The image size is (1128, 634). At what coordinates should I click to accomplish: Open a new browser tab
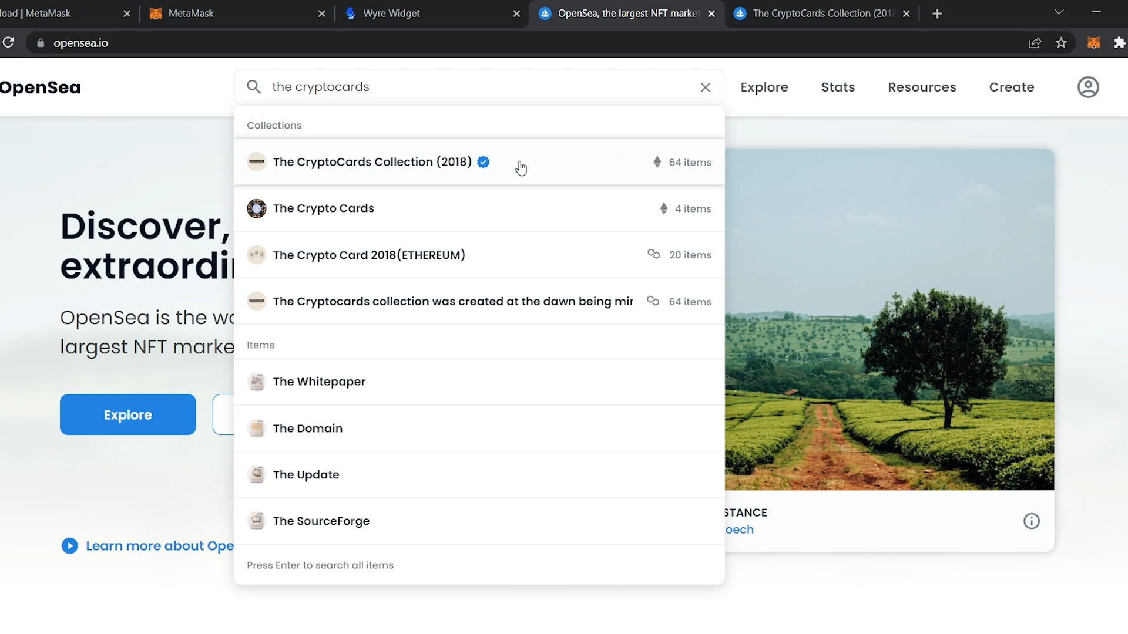937,14
